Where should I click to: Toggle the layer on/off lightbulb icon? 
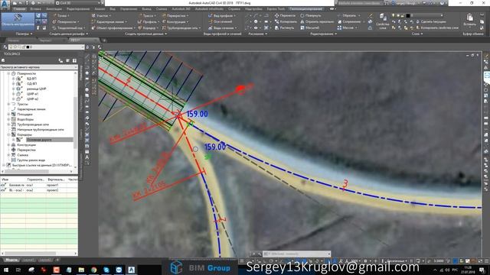pos(393,15)
